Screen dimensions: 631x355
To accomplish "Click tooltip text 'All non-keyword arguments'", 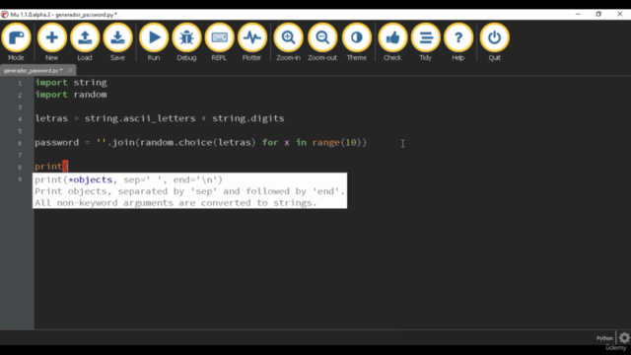I will 105,203.
